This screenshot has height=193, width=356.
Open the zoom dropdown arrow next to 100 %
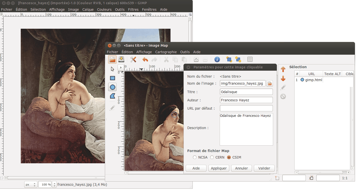point(54,185)
